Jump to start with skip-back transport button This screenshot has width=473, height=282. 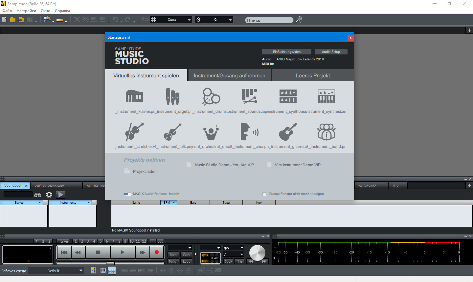pyautogui.click(x=64, y=252)
